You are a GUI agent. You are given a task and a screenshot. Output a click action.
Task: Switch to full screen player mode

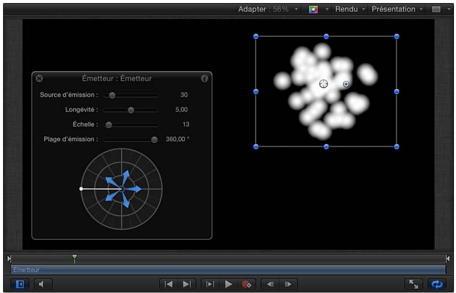[x=413, y=284]
